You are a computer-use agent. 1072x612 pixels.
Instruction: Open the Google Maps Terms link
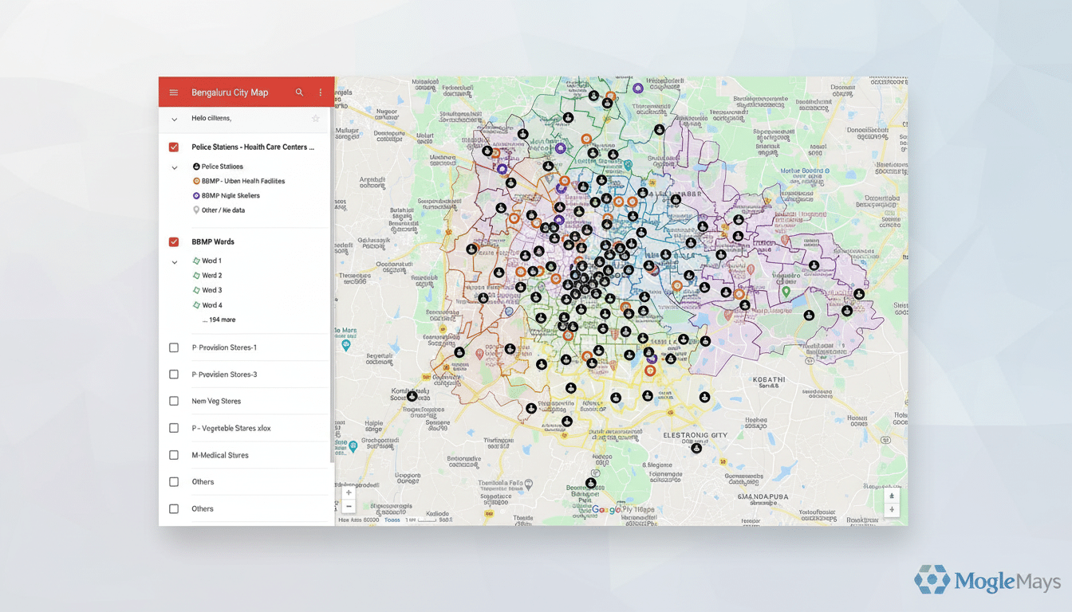[391, 519]
